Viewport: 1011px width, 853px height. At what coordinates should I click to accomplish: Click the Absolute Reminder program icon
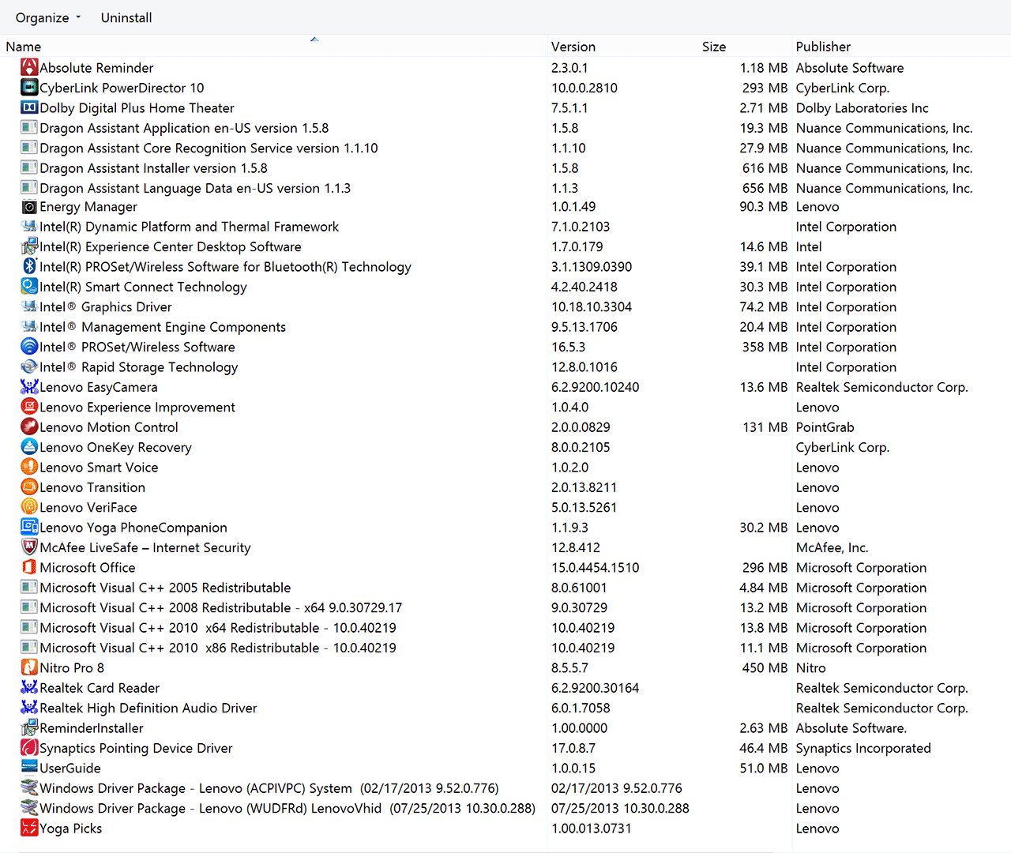pyautogui.click(x=29, y=68)
